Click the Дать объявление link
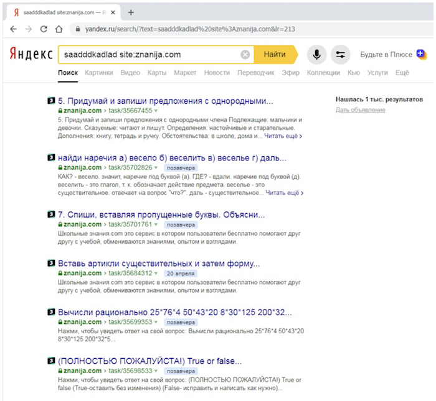Viewport: 436px width, 401px height. pyautogui.click(x=361, y=110)
